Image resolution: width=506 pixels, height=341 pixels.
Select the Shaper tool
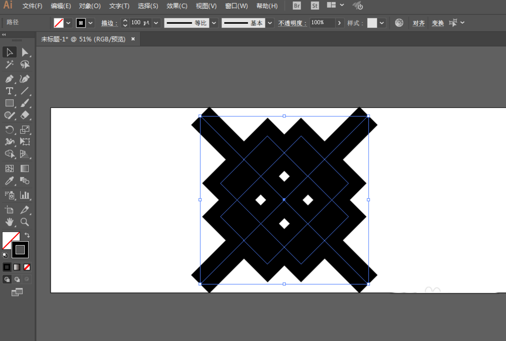pyautogui.click(x=9, y=116)
